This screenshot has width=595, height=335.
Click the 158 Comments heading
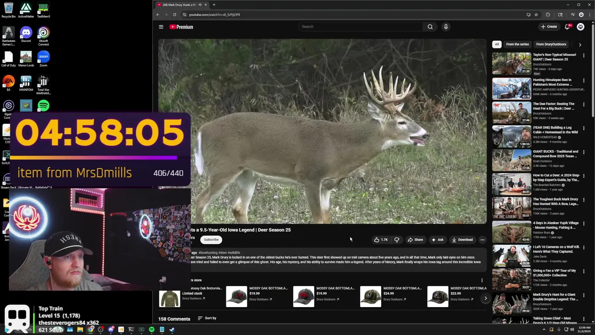coord(174,319)
